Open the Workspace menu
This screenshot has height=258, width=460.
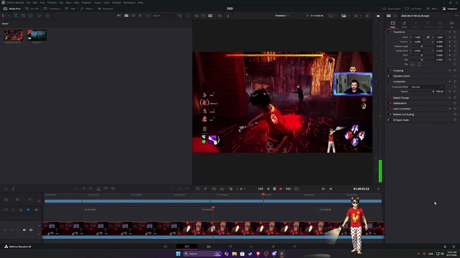click(129, 3)
